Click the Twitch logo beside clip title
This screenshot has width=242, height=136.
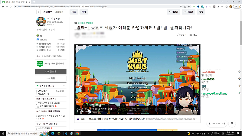coord(78,119)
